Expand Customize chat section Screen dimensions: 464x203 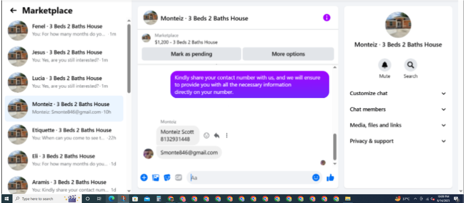pyautogui.click(x=398, y=93)
